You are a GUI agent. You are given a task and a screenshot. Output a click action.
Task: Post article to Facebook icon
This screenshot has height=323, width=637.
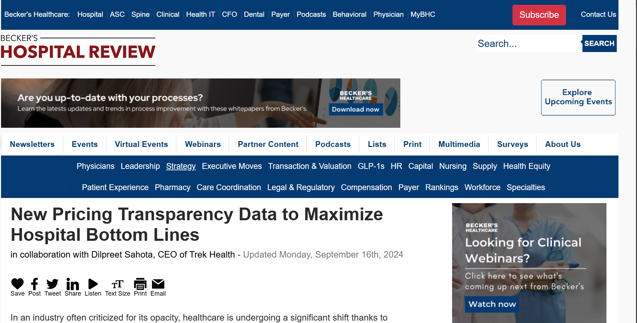[34, 284]
